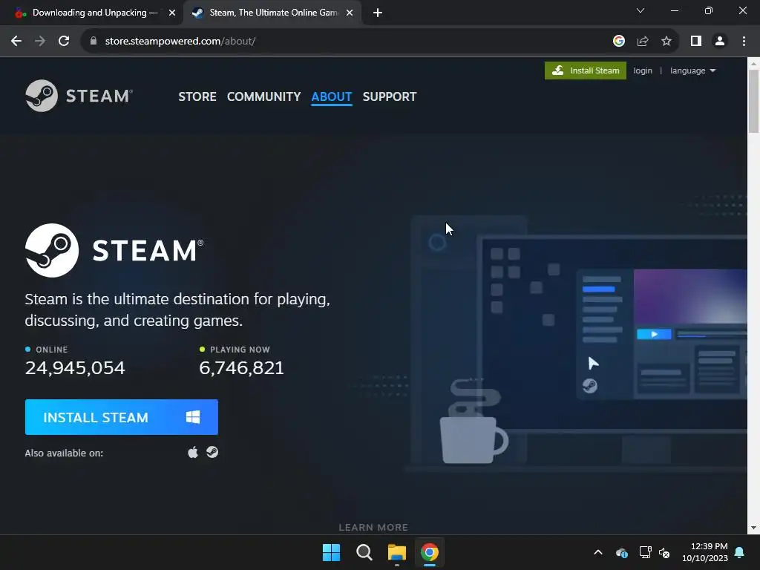The height and width of the screenshot is (570, 760).
Task: Open the Google icon in the address bar
Action: 618,42
